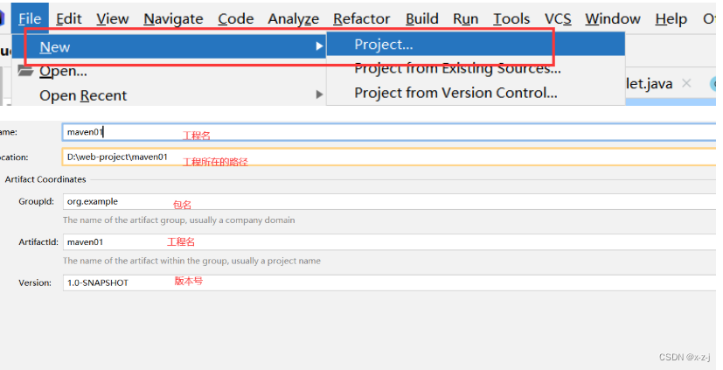Switch to the let.java editor tab
Screen dimensions: 723x370
coord(649,83)
